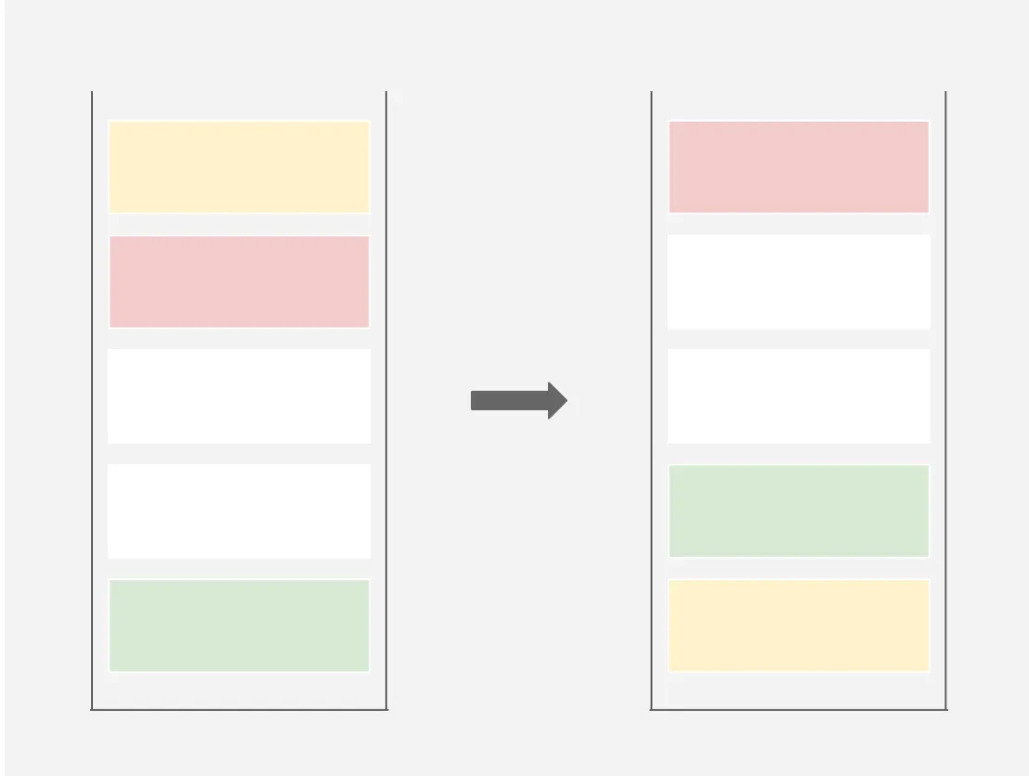Click the left container's outer left wall line
This screenshot has width=1029, height=776.
(92, 400)
